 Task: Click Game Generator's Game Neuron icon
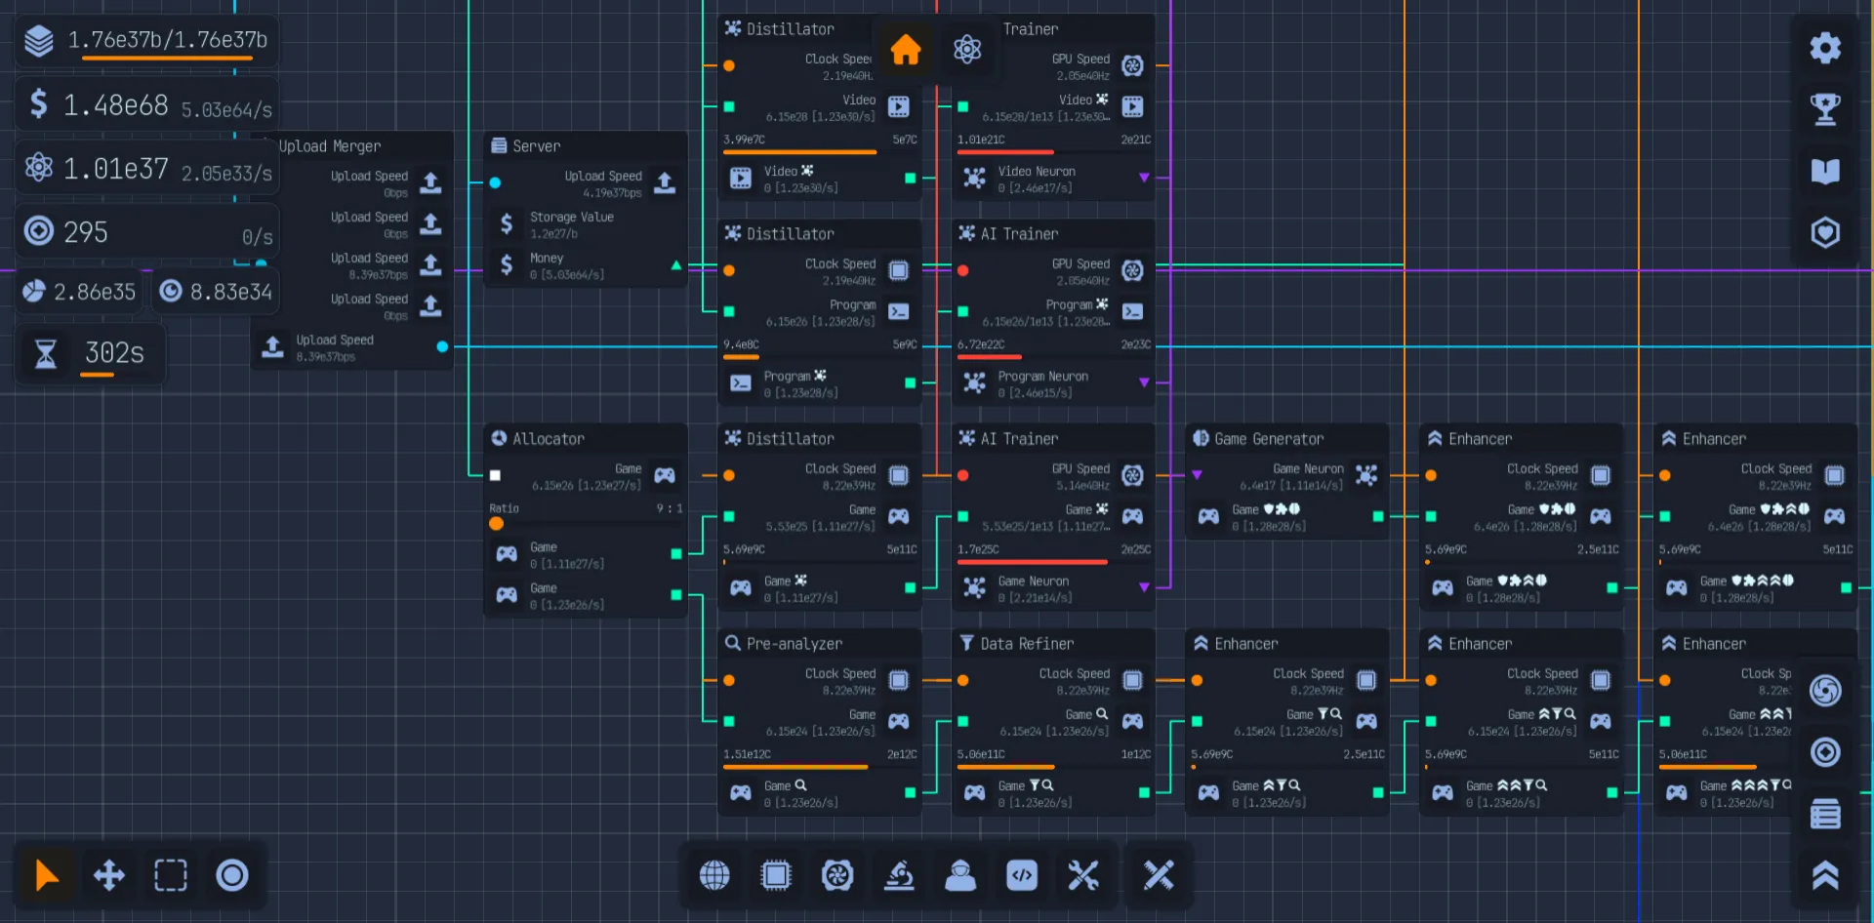1366,475
